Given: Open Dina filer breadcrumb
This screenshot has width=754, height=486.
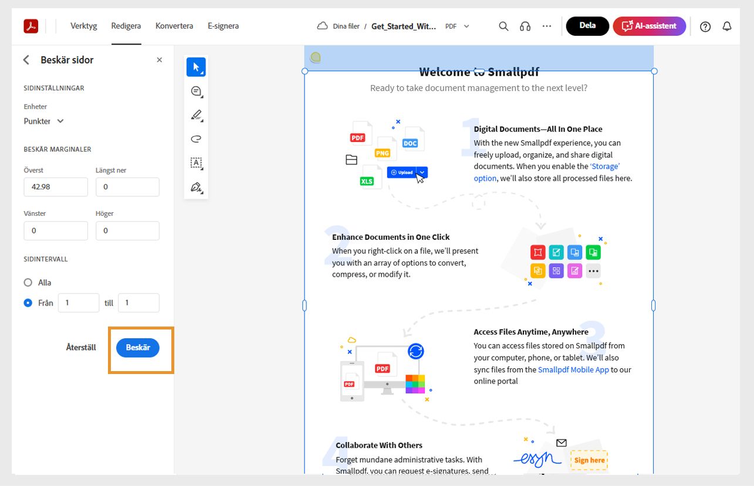Looking at the screenshot, I should tap(346, 26).
